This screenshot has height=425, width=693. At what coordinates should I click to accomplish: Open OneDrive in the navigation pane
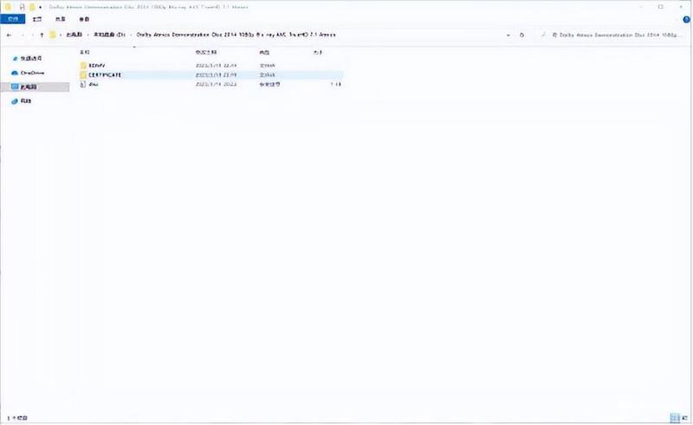point(29,73)
